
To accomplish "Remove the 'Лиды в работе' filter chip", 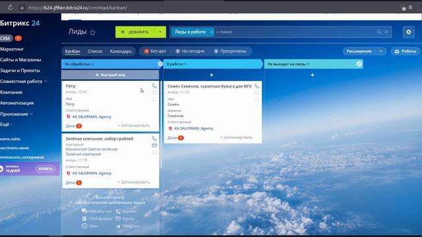I will (211, 32).
